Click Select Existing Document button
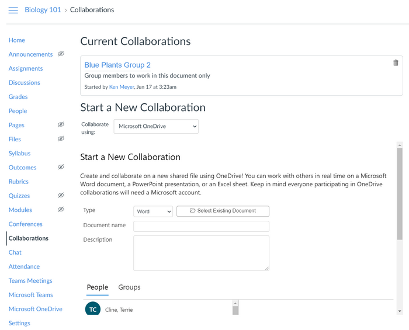 (x=223, y=211)
